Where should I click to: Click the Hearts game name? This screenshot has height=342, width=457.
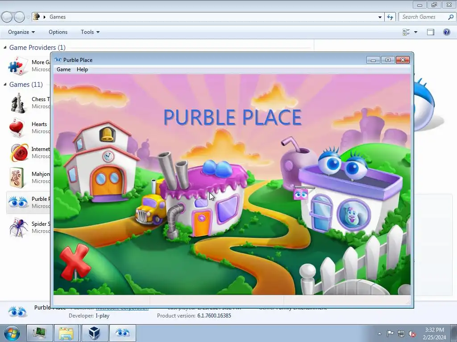tap(39, 124)
